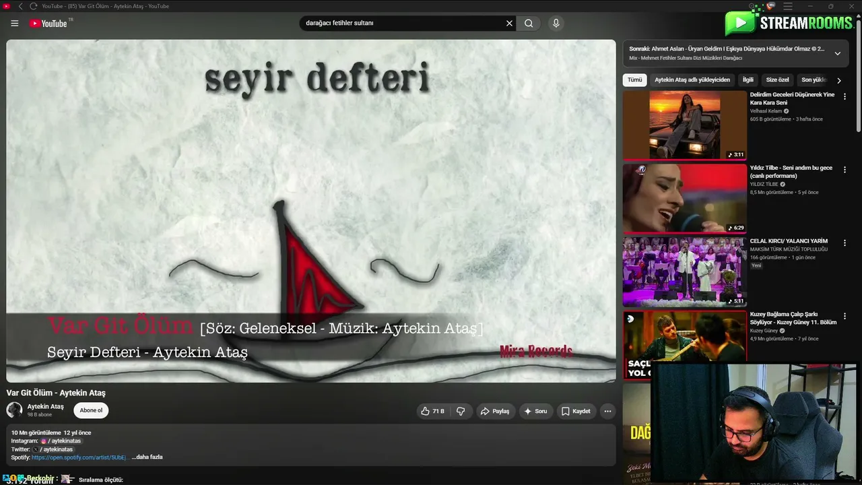Open the Yıldız Tilbe live performance thumbnail

point(685,199)
